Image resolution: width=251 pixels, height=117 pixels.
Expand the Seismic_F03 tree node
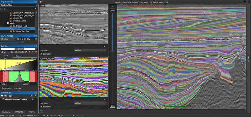(x=8, y=18)
